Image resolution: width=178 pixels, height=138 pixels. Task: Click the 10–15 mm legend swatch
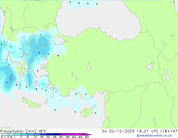pos(37,134)
